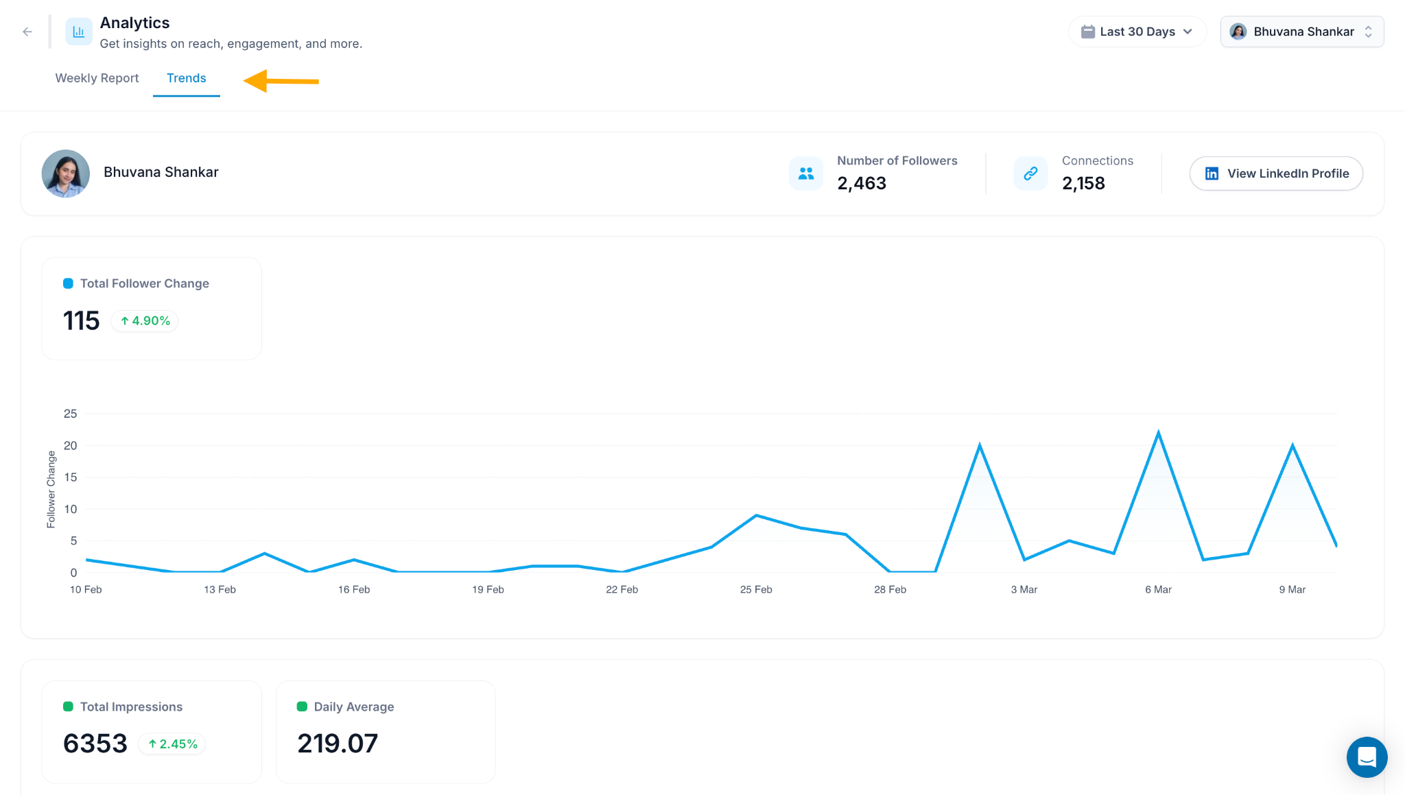Click the follower count 2,463
Screen dimensions: 1405x795
(862, 183)
